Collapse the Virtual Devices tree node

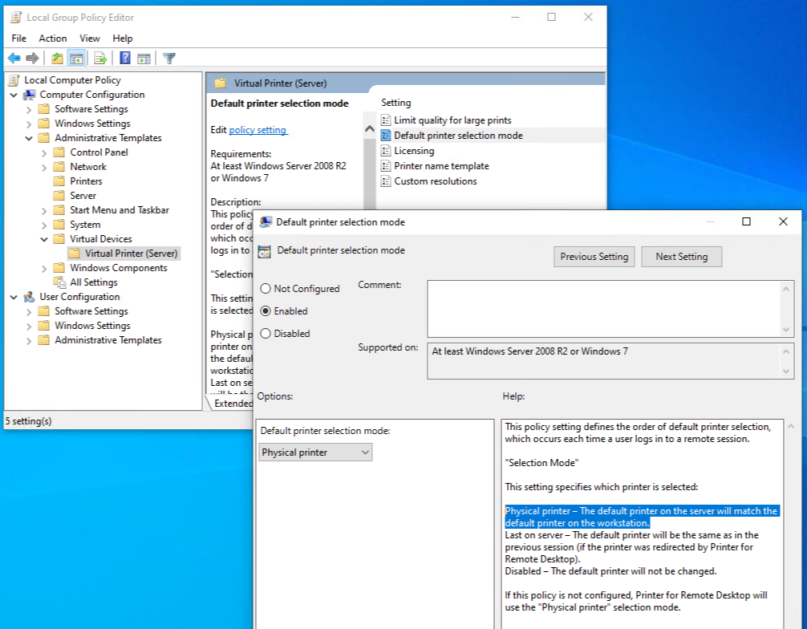44,239
